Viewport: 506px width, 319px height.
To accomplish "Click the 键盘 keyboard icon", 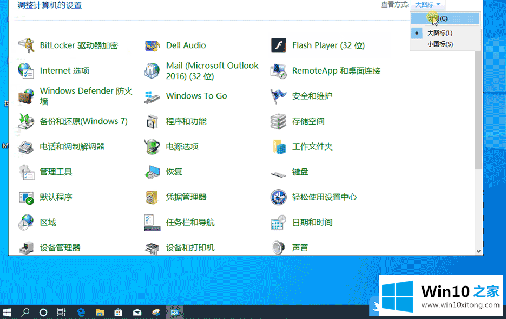I will [278, 175].
